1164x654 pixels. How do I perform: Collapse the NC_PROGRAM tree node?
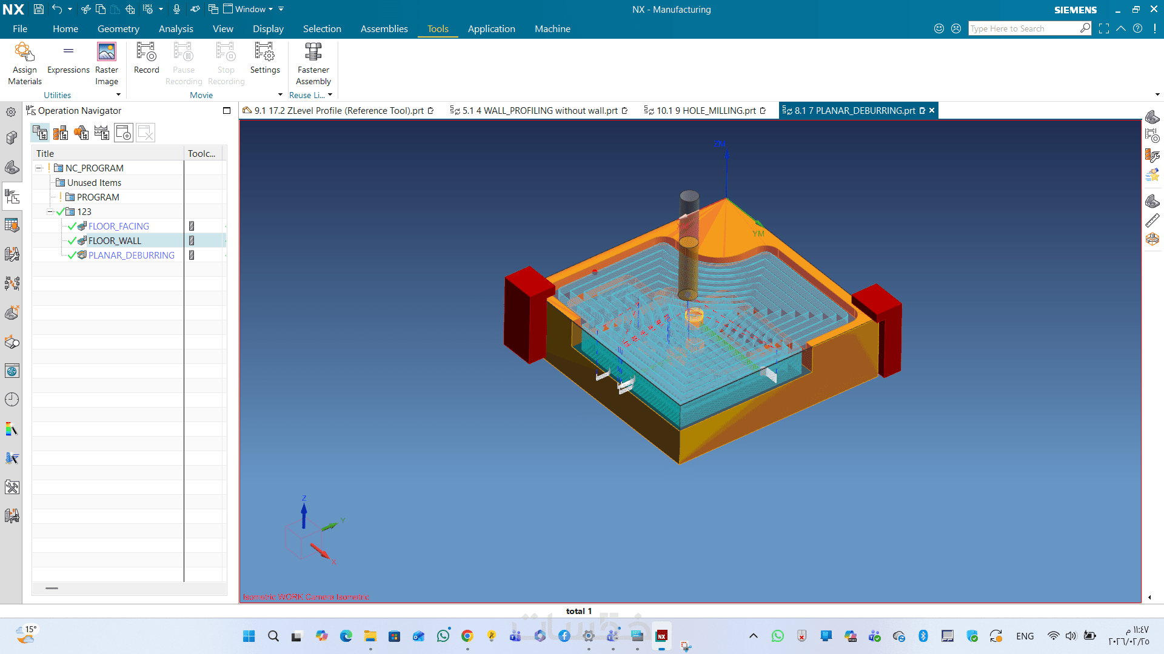point(39,168)
